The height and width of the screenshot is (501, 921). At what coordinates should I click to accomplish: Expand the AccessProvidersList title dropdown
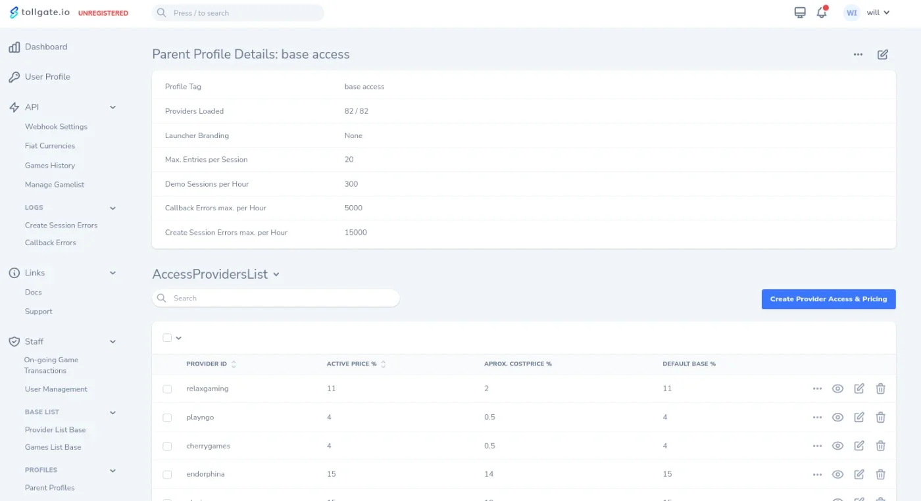click(276, 274)
